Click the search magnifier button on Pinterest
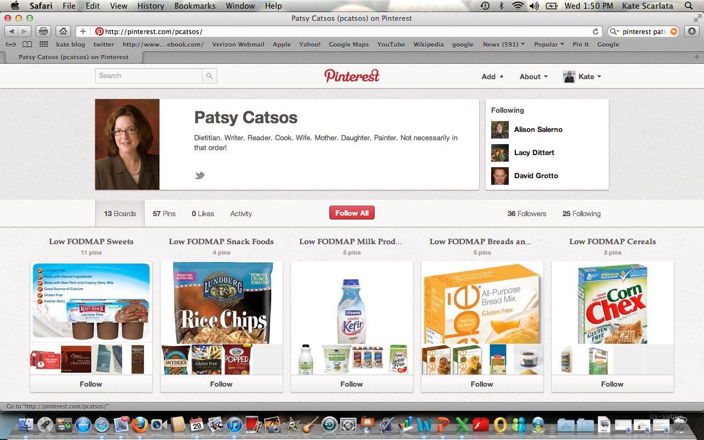Screen dimensions: 704x440 click(x=209, y=76)
